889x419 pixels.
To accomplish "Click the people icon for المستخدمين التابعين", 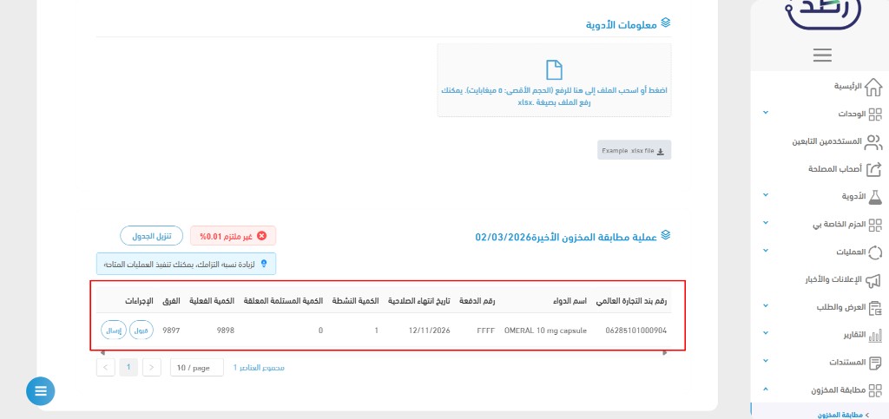I will coord(873,142).
